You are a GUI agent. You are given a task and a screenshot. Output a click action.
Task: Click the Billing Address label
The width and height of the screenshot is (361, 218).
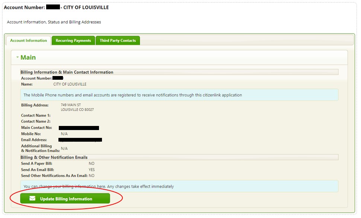tap(35, 105)
